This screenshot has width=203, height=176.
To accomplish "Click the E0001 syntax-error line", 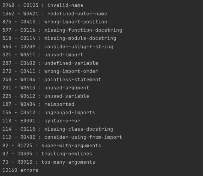I will point(41,121).
